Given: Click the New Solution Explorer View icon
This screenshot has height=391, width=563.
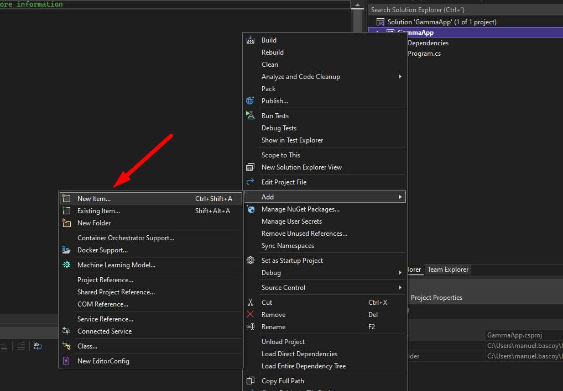Looking at the screenshot, I should point(251,167).
